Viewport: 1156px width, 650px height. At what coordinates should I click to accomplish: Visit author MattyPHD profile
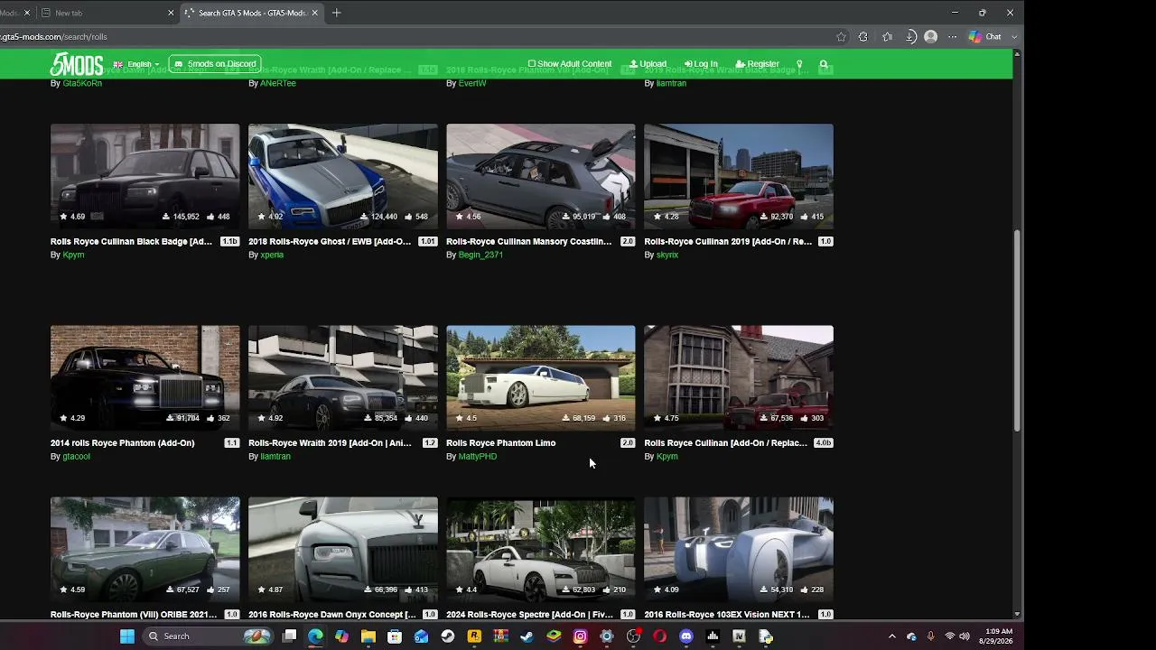[478, 457]
